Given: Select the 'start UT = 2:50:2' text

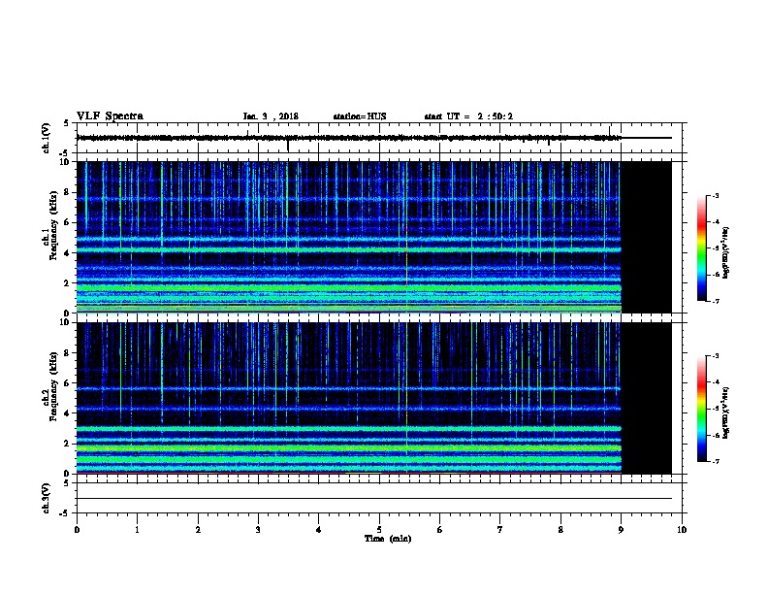Looking at the screenshot, I should coord(468,116).
